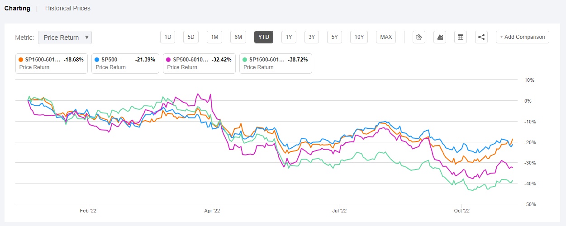Switch the chart to 1M range
Screen dimensions: 566x226
pos(214,37)
